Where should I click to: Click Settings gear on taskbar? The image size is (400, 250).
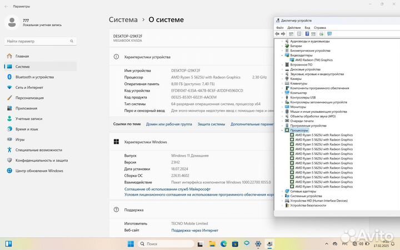tap(258, 244)
